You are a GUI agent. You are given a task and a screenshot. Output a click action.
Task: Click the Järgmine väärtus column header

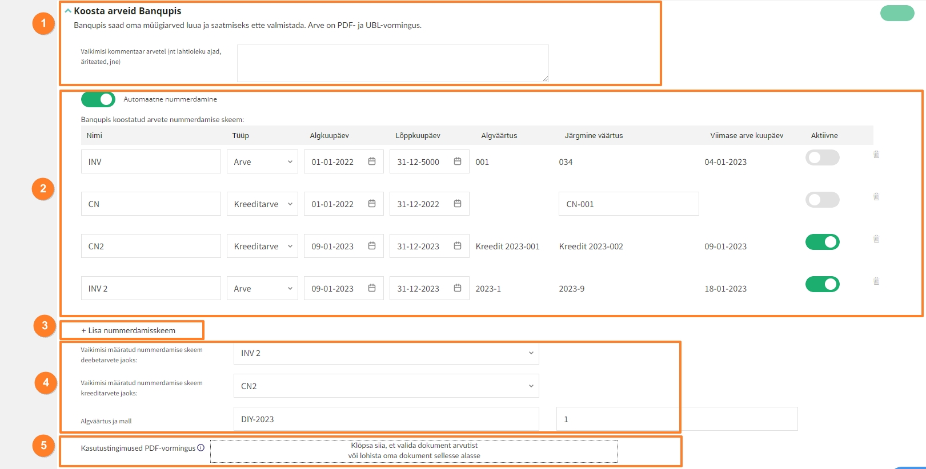coord(594,135)
